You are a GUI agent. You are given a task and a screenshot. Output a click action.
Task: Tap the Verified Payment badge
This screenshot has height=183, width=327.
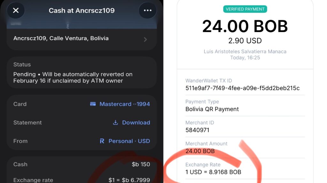tap(245, 9)
